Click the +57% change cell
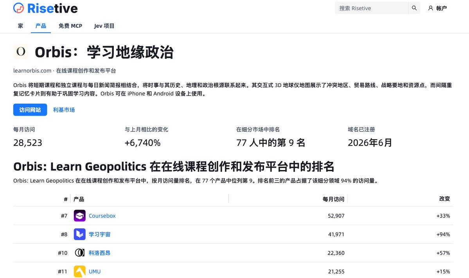This screenshot has height=278, width=469. click(443, 253)
